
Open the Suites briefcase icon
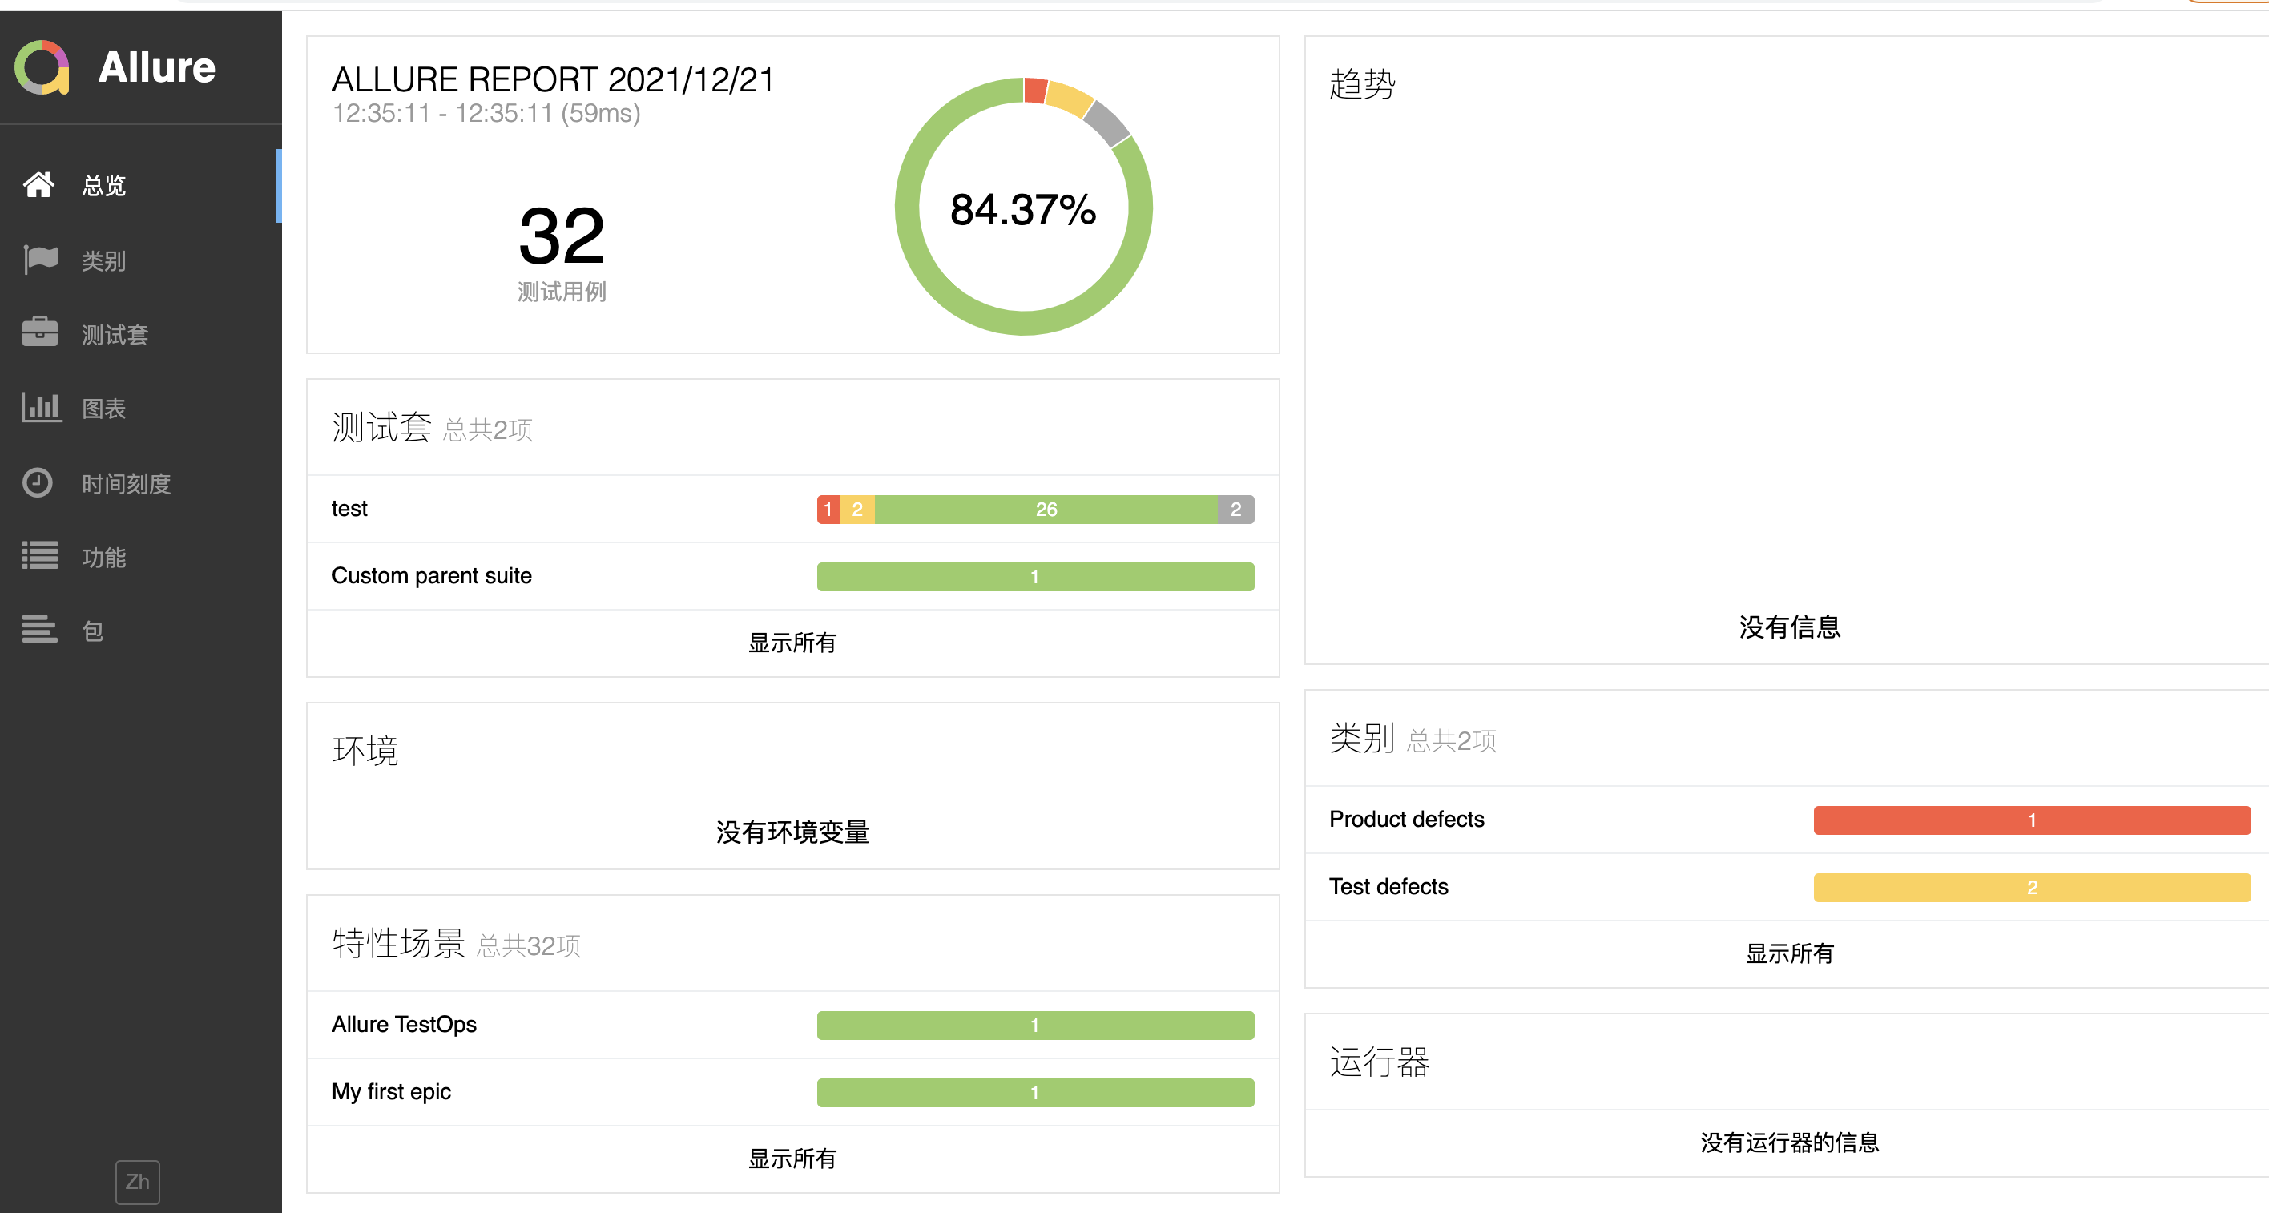pos(39,333)
